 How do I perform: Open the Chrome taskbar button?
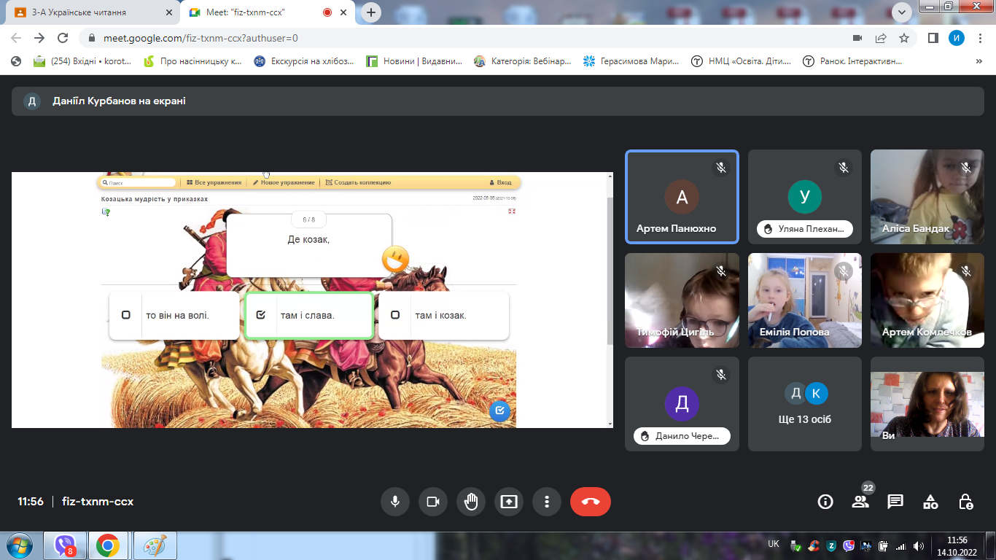pos(108,545)
